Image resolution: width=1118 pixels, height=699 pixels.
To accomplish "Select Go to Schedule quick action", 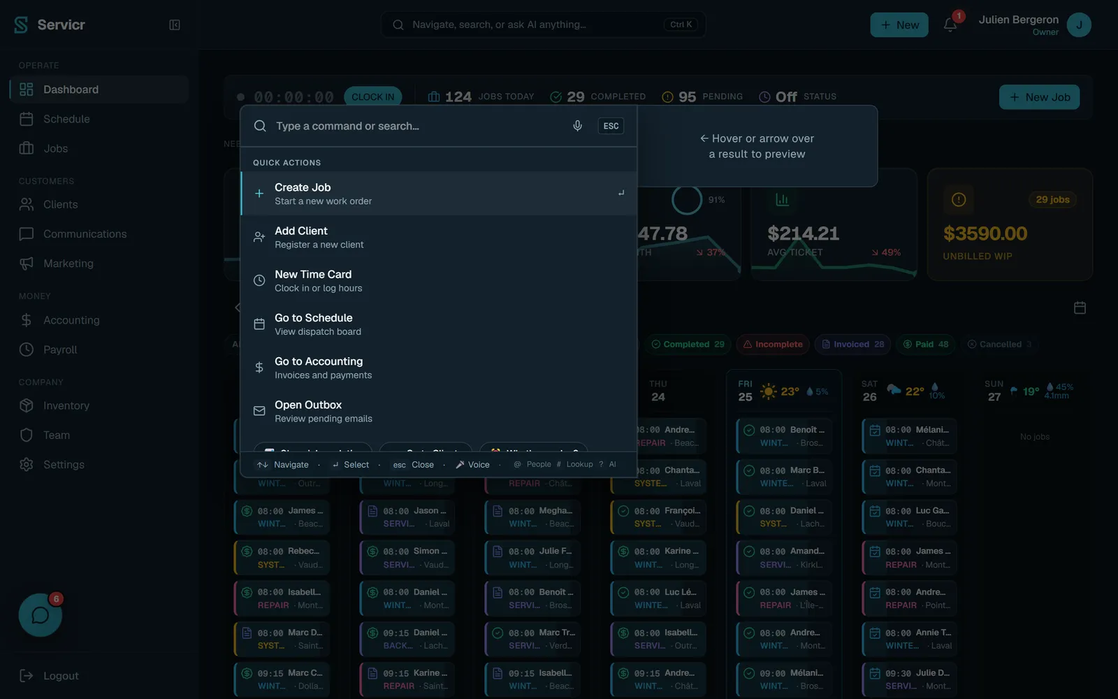I will 439,324.
